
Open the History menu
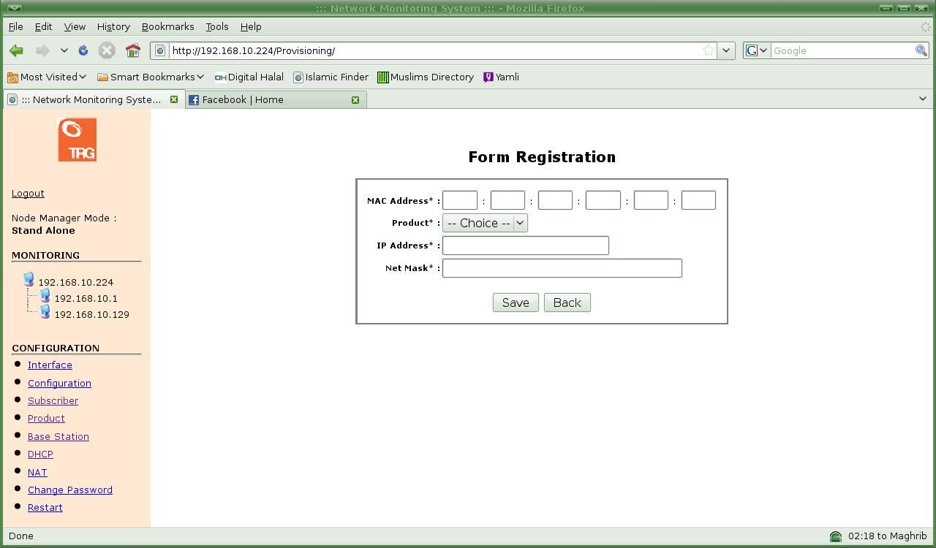(113, 26)
